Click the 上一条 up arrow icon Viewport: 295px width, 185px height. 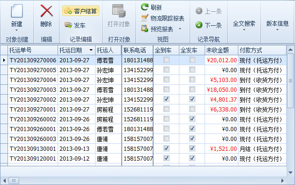[199, 11]
